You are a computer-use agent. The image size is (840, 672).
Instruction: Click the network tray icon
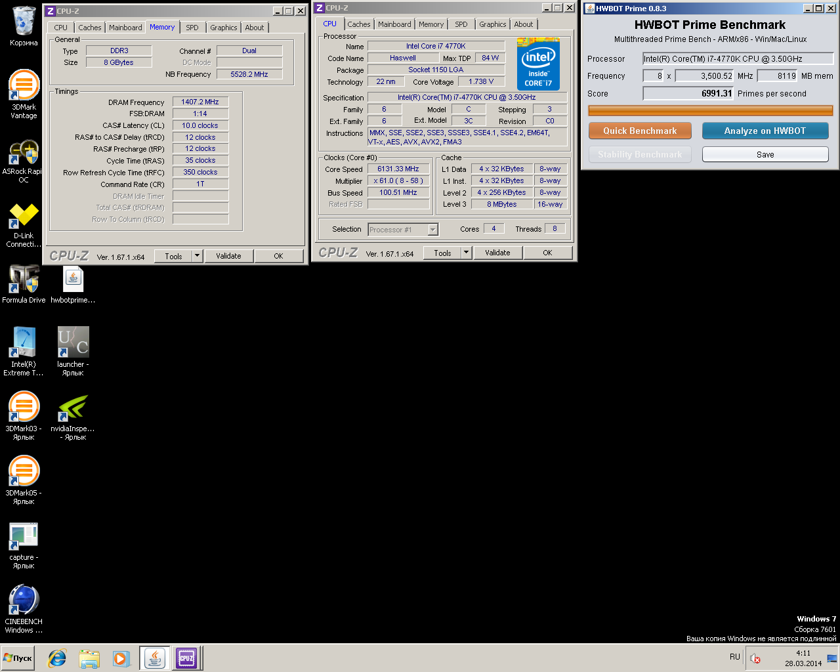pyautogui.click(x=832, y=658)
